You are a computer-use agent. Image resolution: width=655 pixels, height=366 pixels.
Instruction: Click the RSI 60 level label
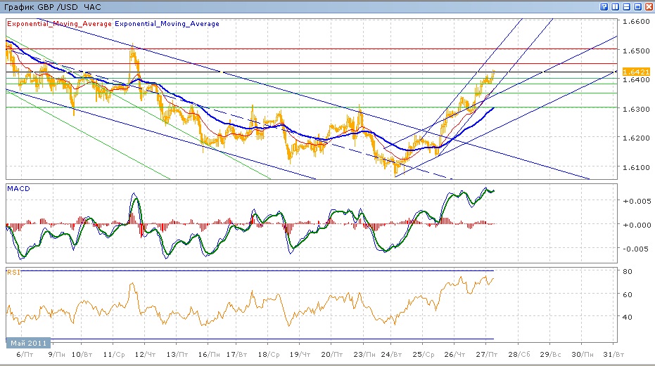(x=627, y=294)
